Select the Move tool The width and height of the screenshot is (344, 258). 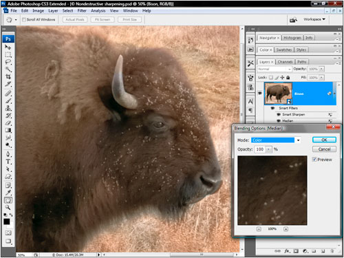pyautogui.click(x=8, y=47)
